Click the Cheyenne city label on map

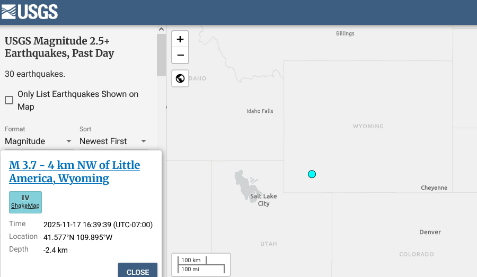(x=434, y=188)
